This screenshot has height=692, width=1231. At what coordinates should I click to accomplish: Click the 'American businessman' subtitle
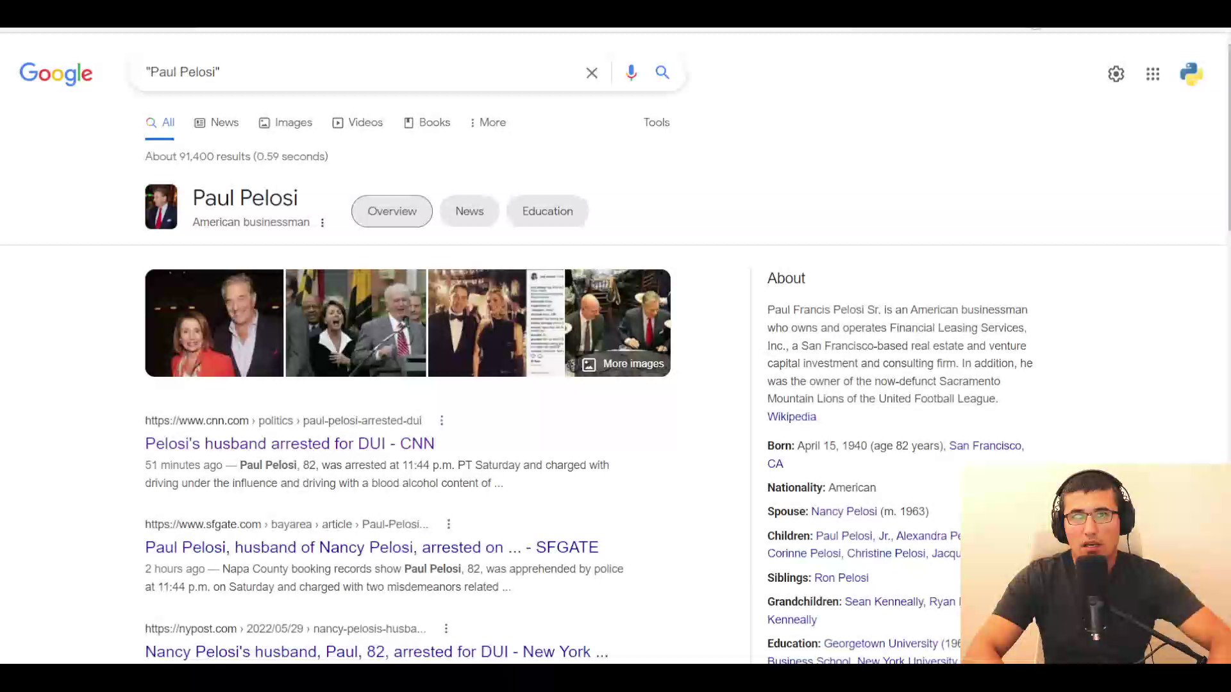tap(251, 222)
